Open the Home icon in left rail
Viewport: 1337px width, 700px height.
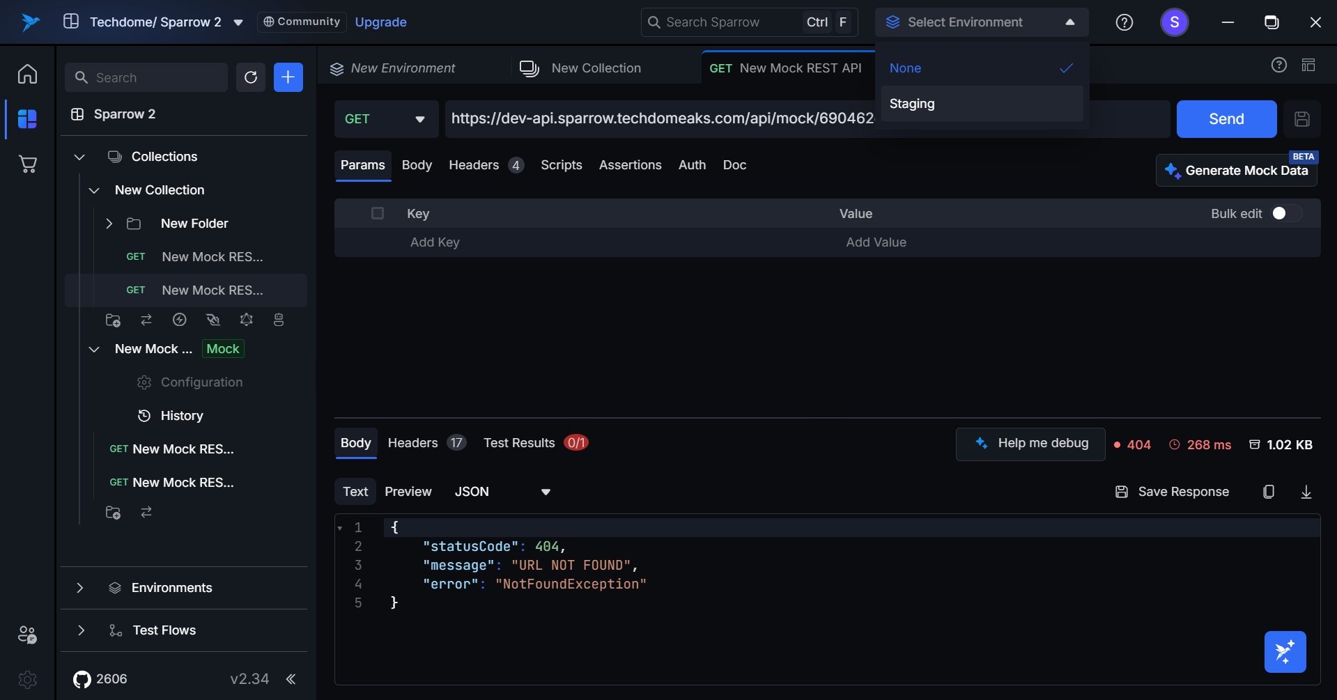(27, 74)
